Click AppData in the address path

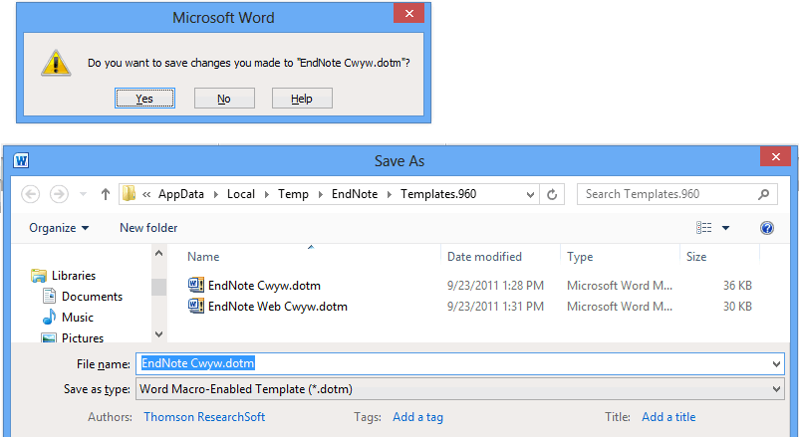(x=181, y=194)
